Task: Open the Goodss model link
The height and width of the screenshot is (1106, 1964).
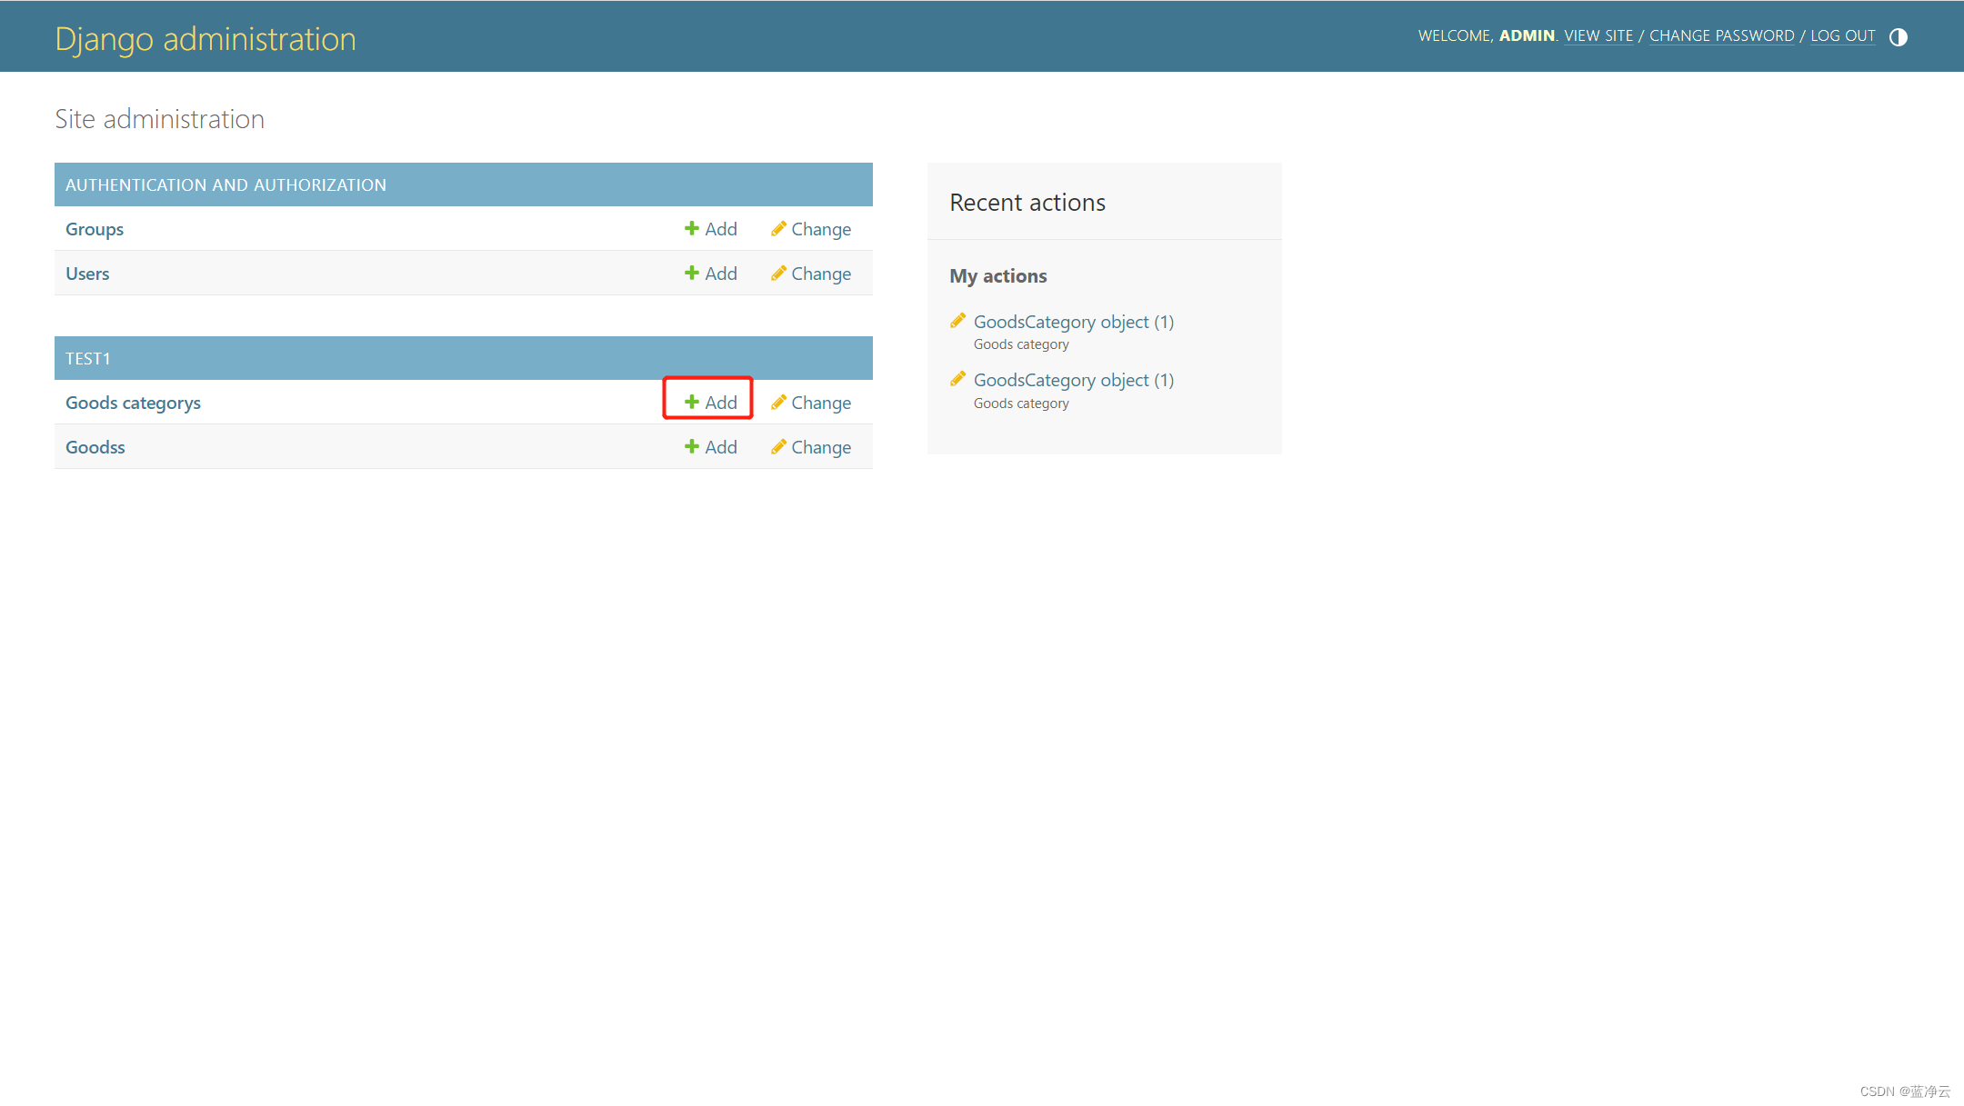Action: (95, 447)
